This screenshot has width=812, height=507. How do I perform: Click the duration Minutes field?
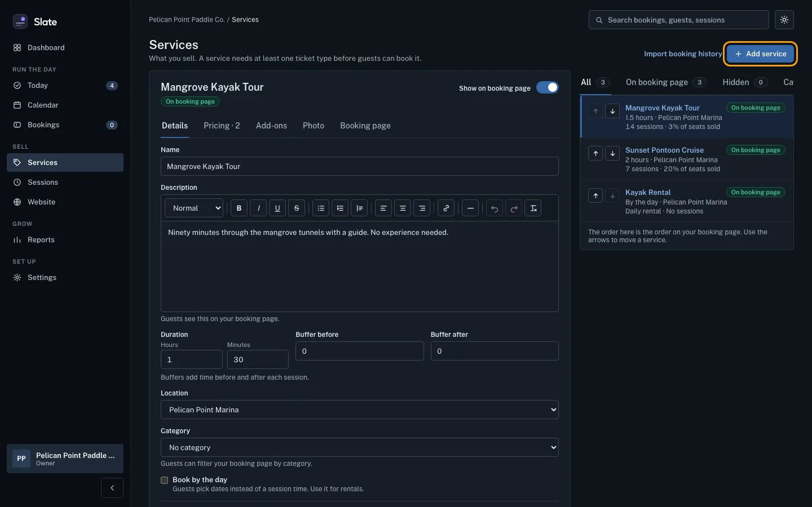258,359
